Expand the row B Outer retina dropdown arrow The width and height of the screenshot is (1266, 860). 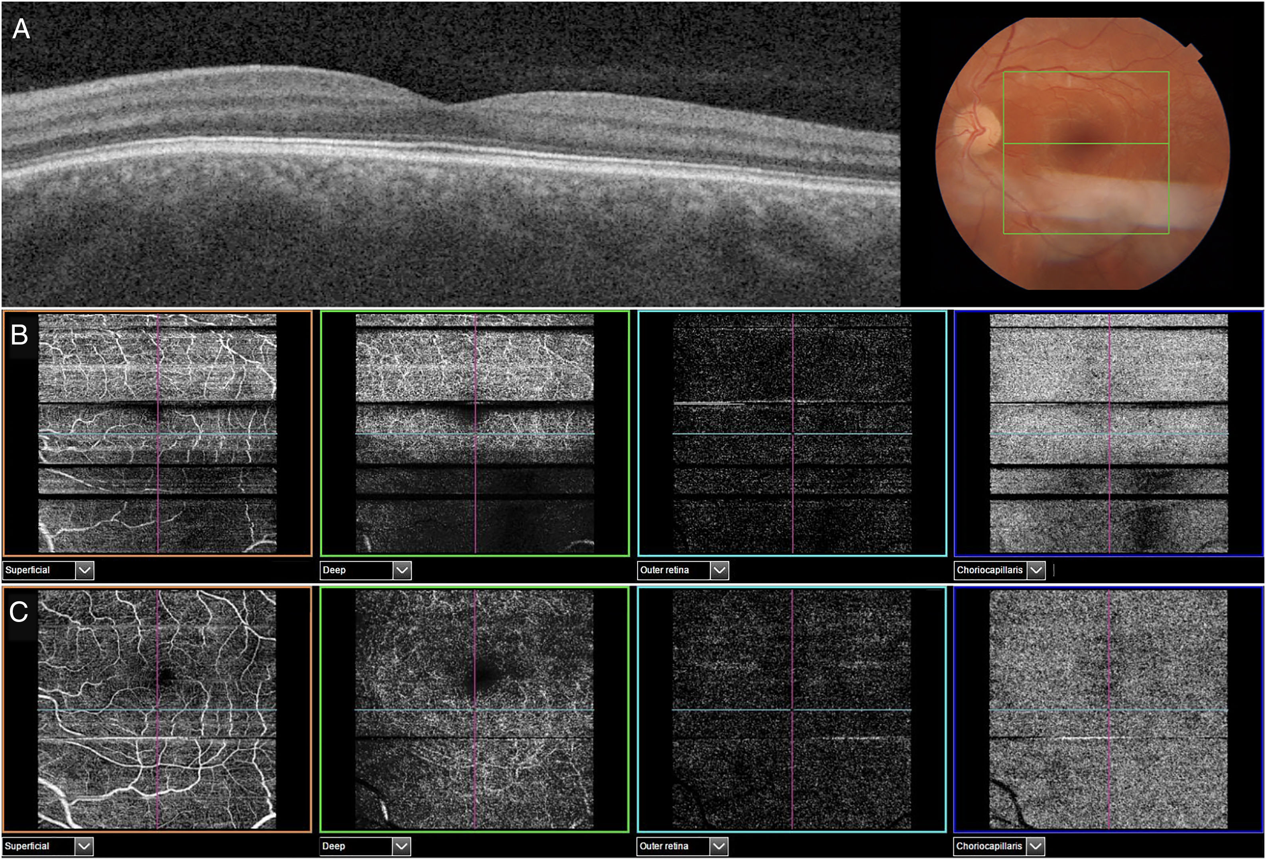[x=719, y=570]
